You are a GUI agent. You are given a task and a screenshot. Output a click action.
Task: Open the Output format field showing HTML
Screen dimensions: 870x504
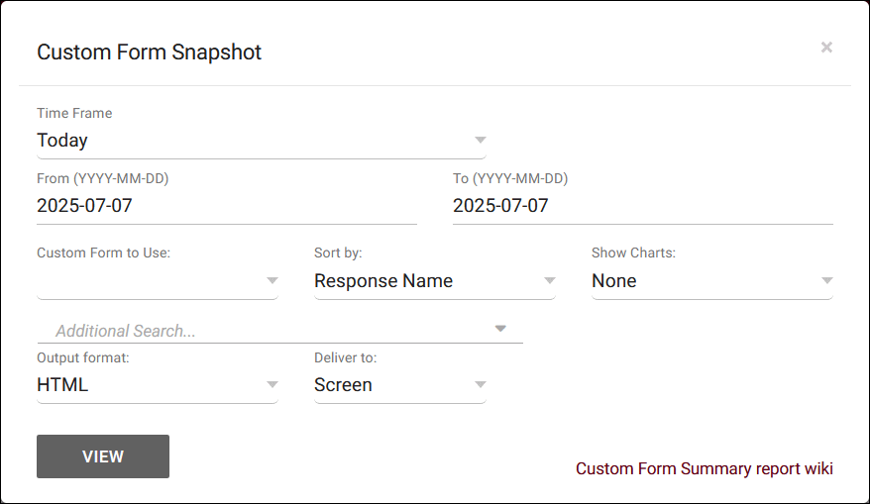click(x=149, y=385)
